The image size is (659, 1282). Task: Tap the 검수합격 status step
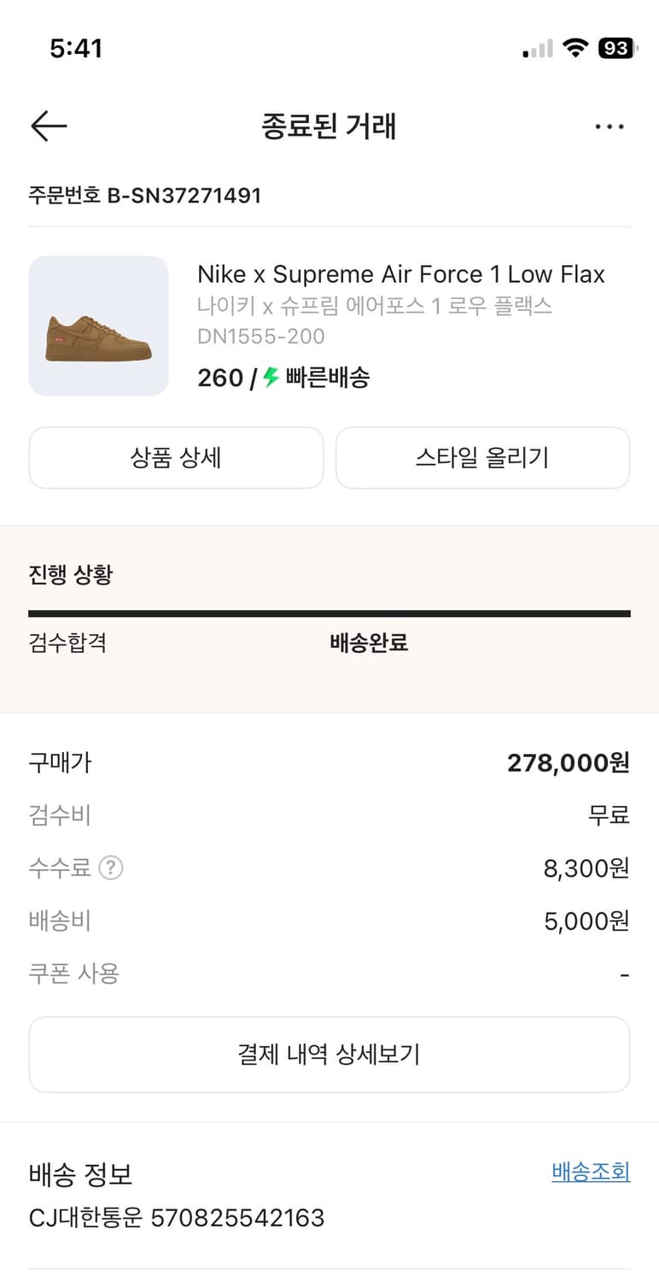(x=67, y=643)
